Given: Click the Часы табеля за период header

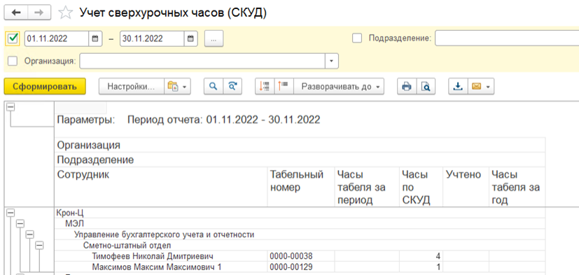Looking at the screenshot, I should (x=367, y=186).
